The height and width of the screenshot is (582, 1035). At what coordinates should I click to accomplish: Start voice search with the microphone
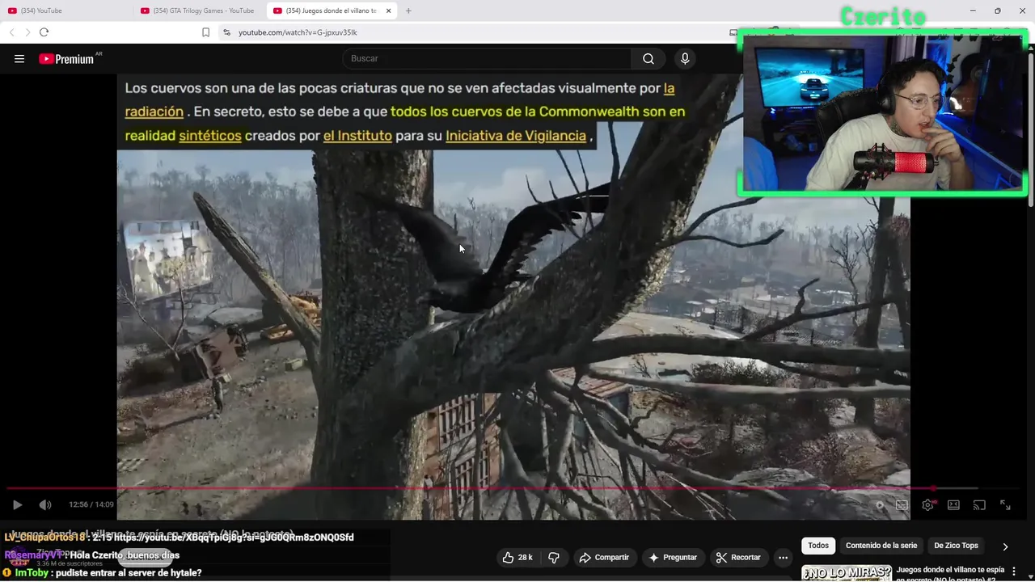685,59
